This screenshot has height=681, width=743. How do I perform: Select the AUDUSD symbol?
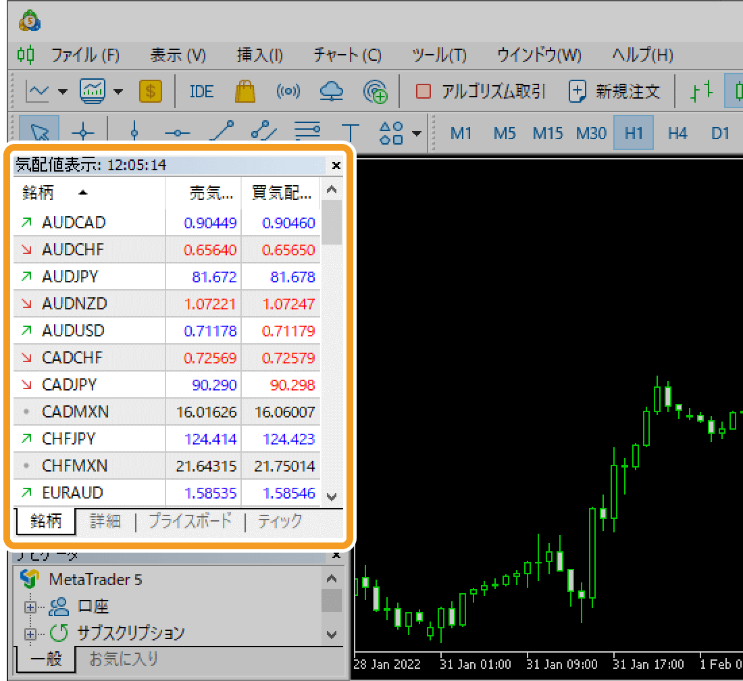point(73,330)
